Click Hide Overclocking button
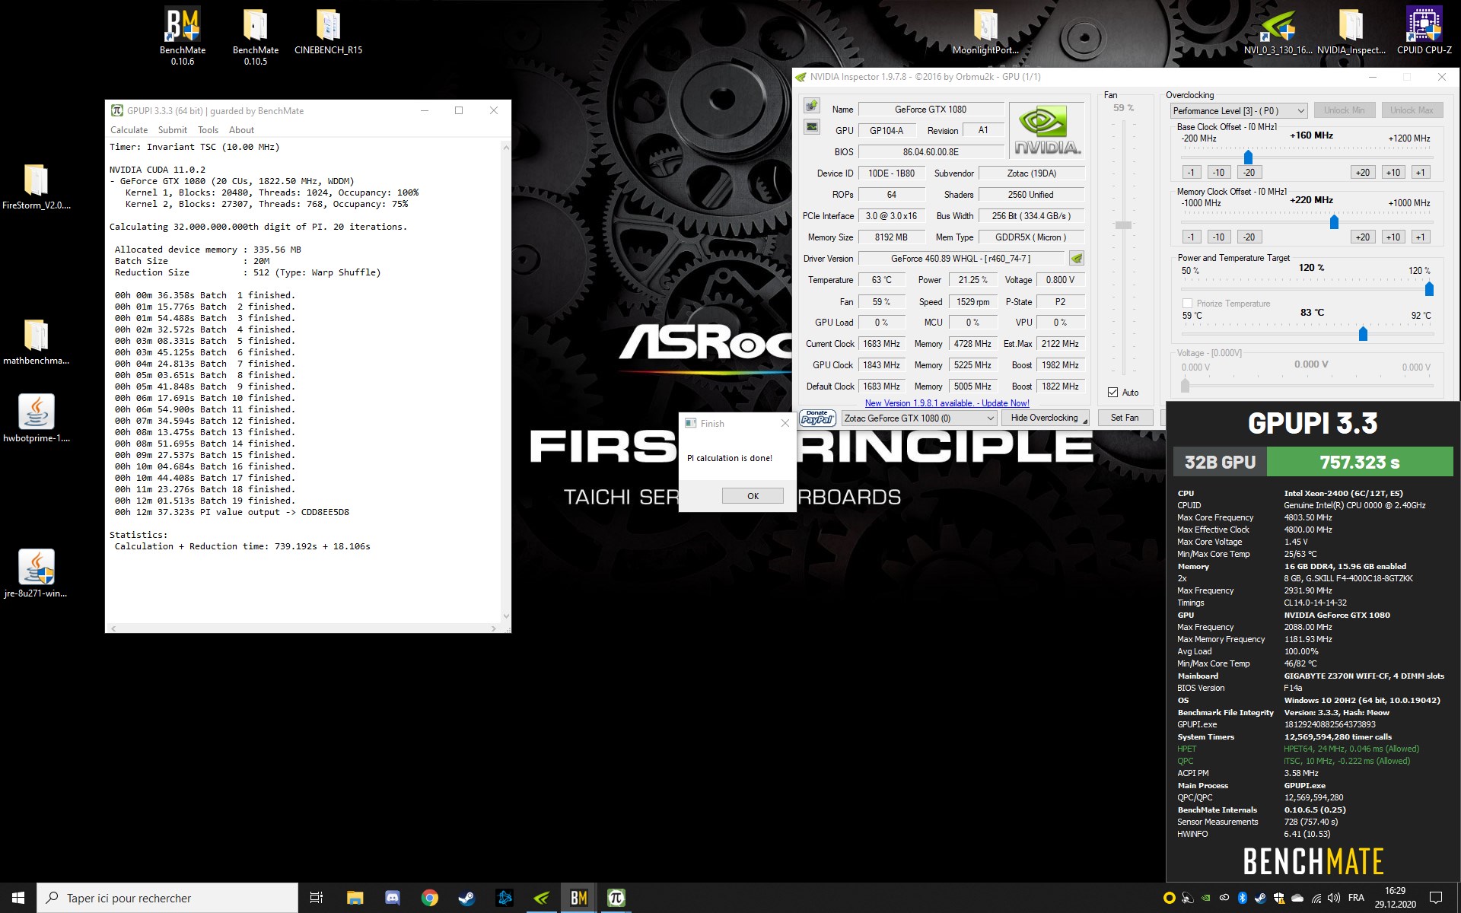1461x913 pixels. 1045,418
